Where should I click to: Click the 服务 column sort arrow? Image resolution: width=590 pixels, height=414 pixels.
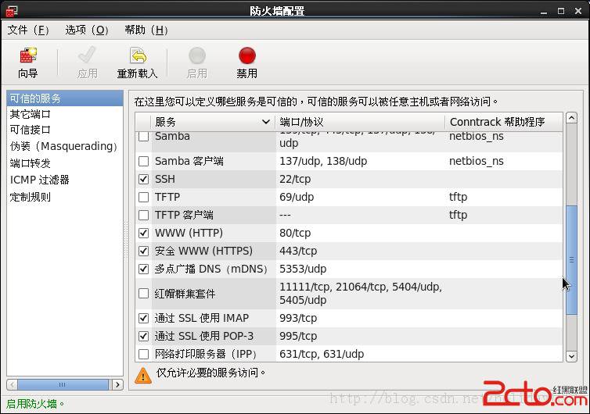pos(265,122)
